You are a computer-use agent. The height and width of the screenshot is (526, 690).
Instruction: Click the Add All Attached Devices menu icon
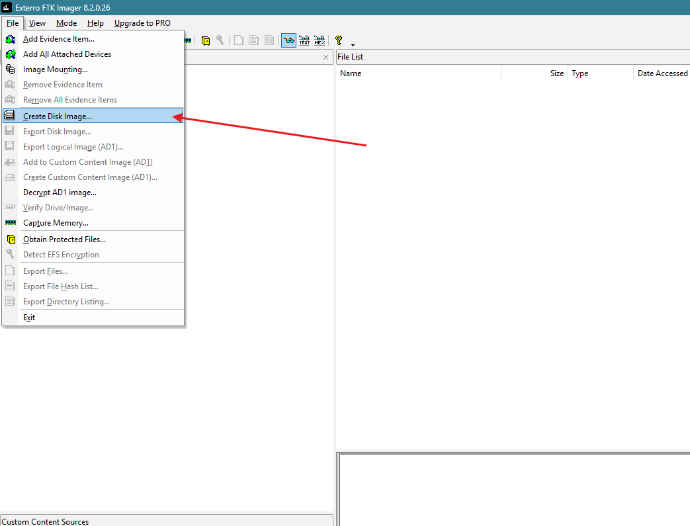(x=10, y=54)
